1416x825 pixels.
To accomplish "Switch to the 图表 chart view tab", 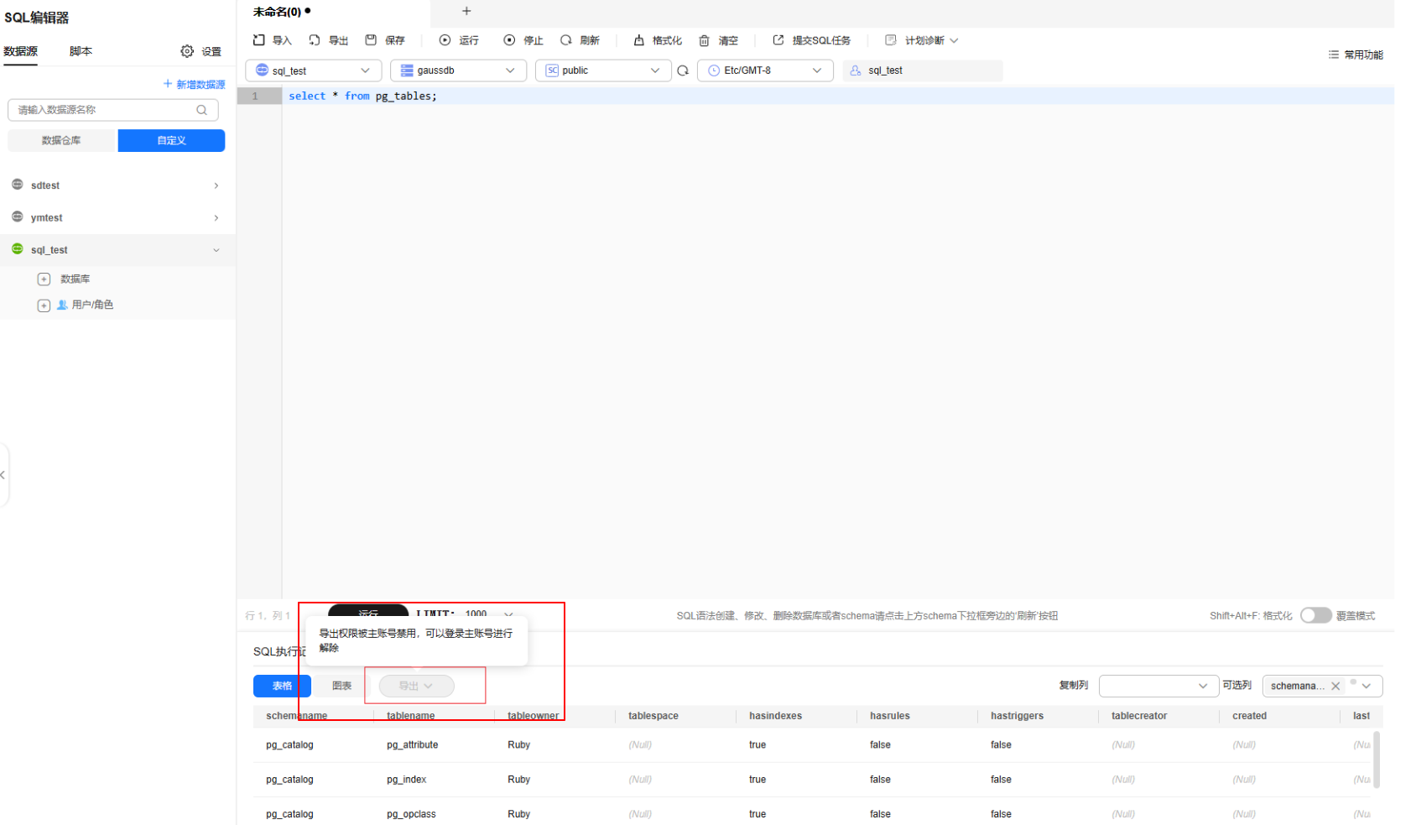I will (x=341, y=686).
